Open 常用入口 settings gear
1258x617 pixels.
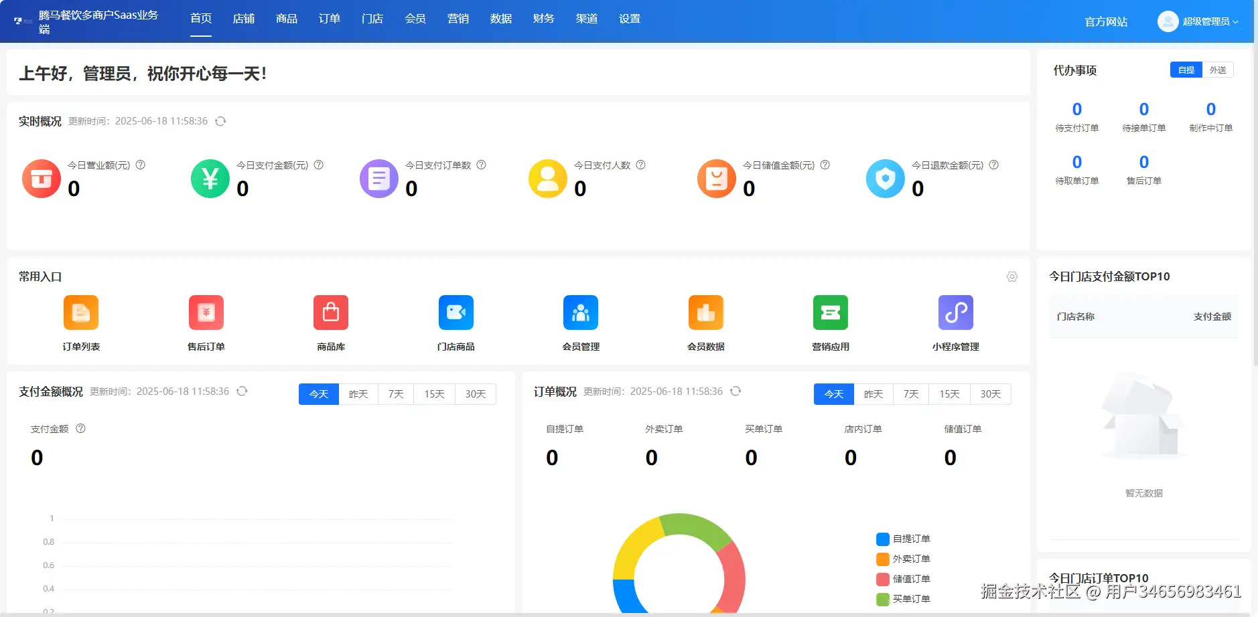pos(1012,277)
